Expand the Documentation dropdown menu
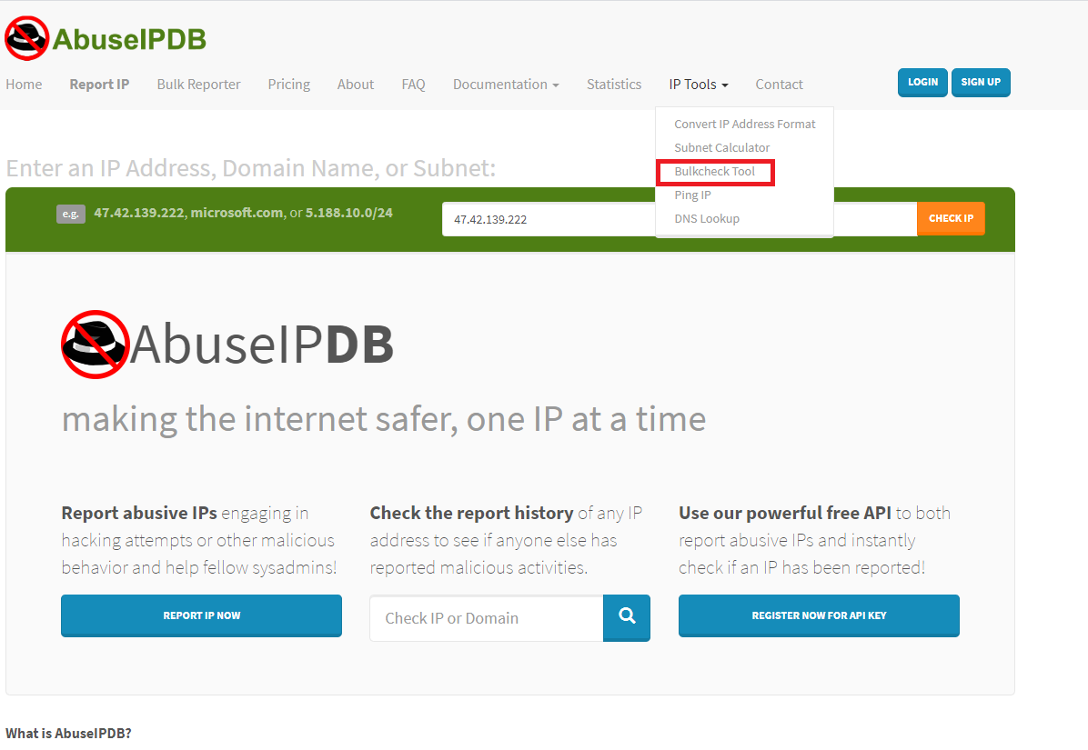1088x750 pixels. (506, 84)
